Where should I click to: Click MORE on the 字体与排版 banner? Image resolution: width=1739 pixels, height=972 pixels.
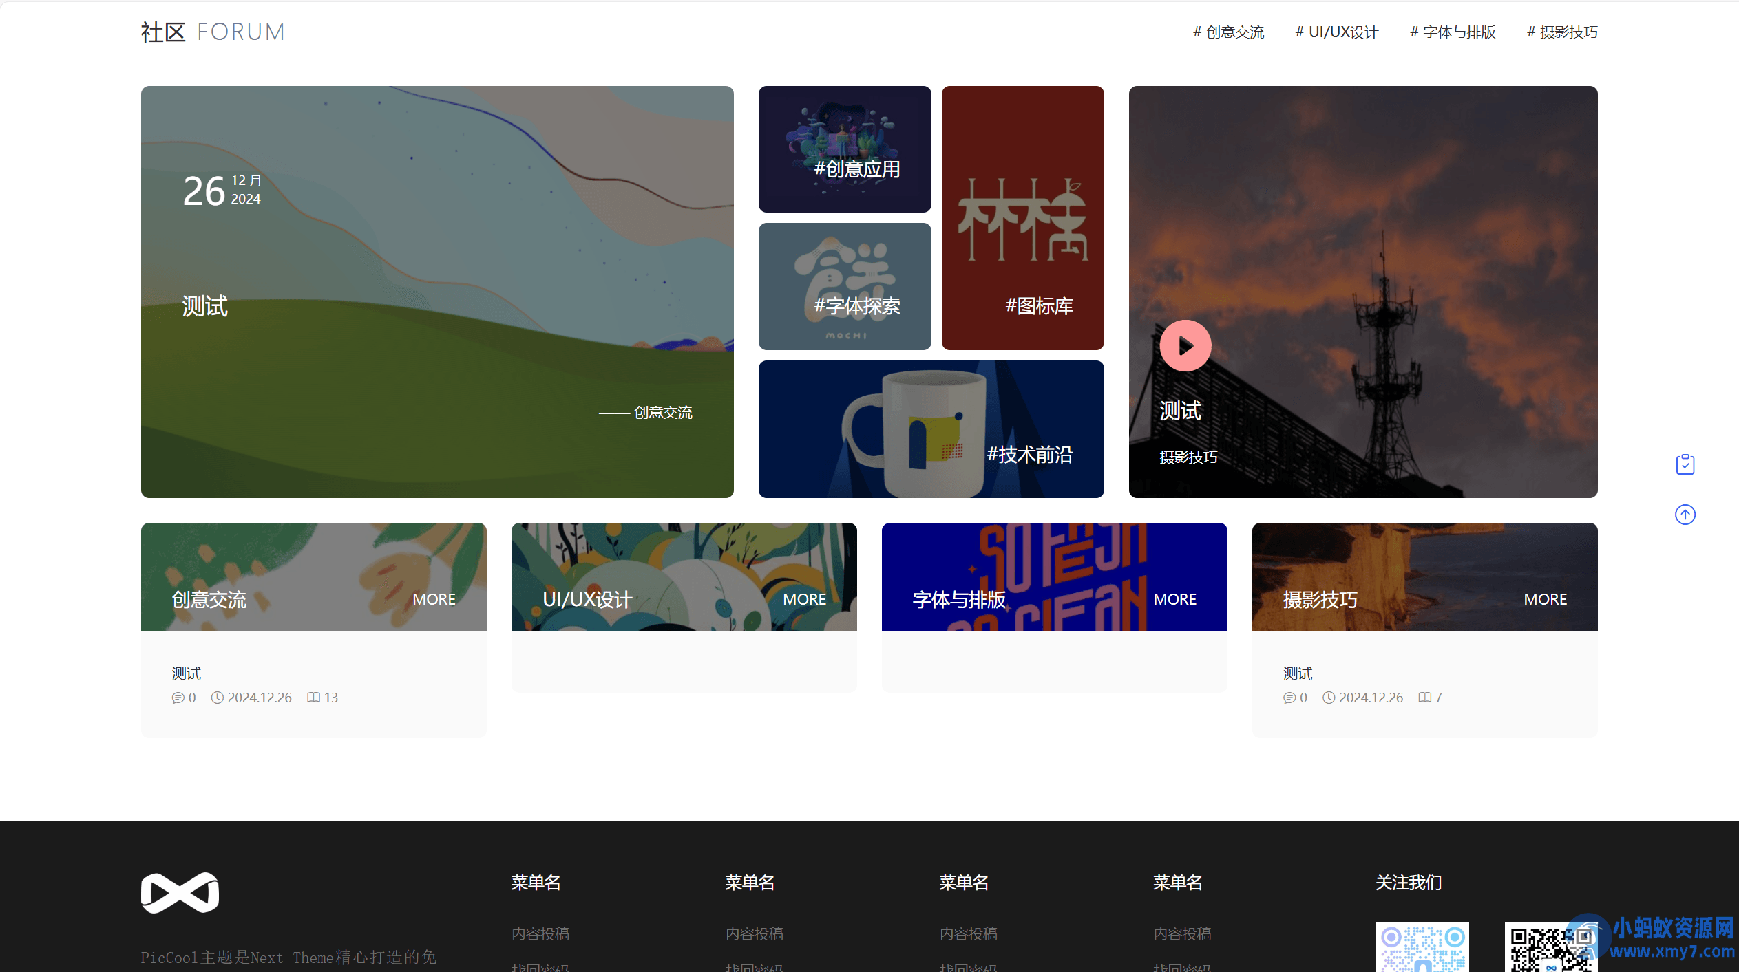1174,599
